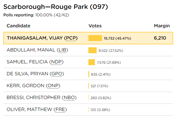Select the Abdullahi vote bar

pyautogui.click(x=93, y=50)
